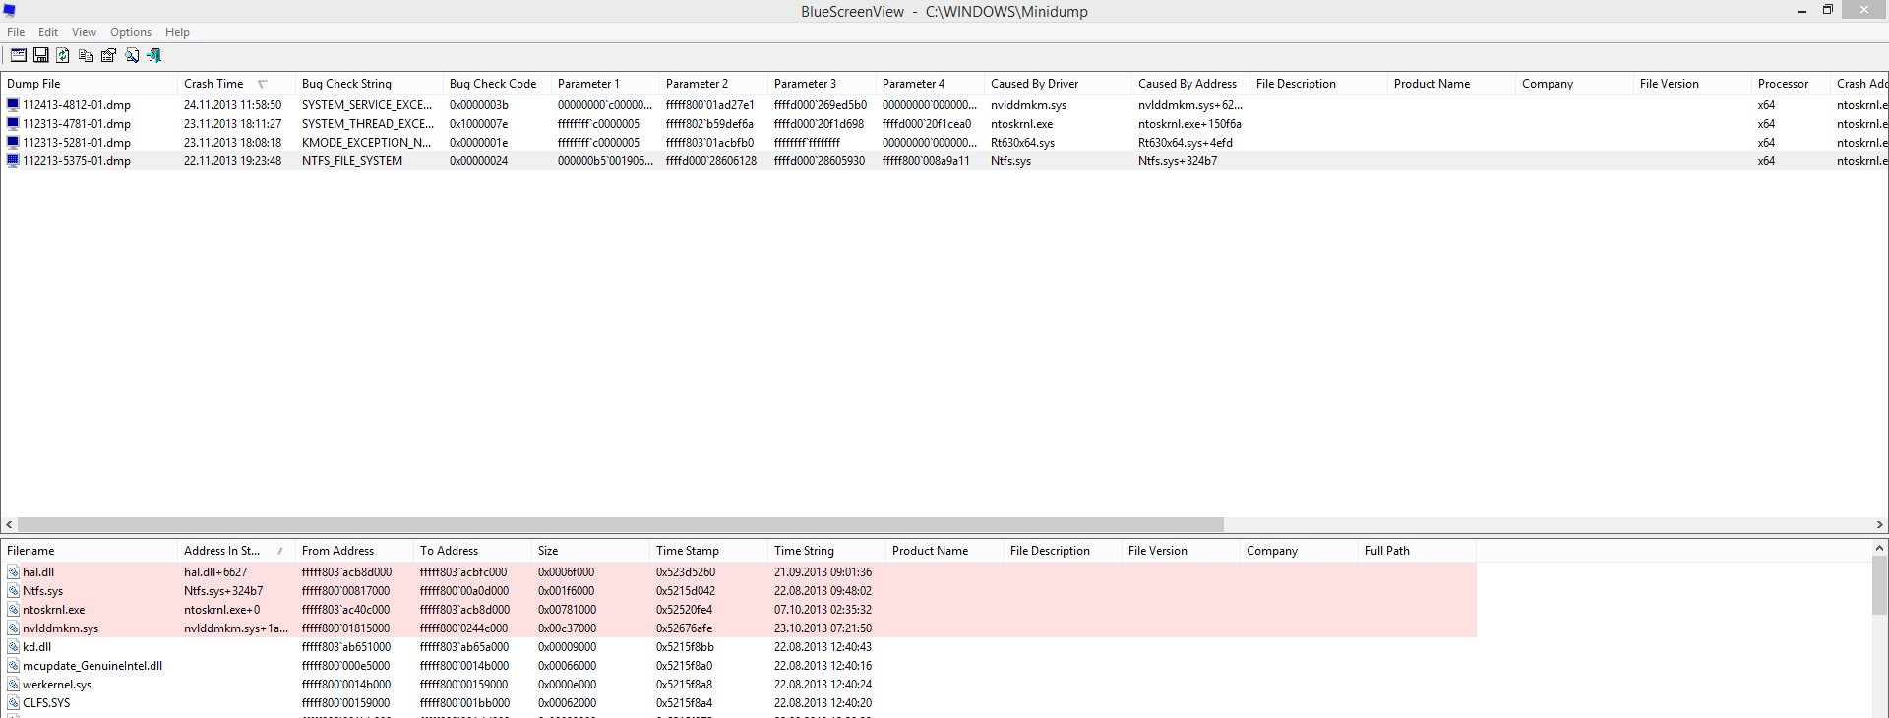Select the 112413-4812-01.dmp row name
This screenshot has height=718, width=1889.
77,104
